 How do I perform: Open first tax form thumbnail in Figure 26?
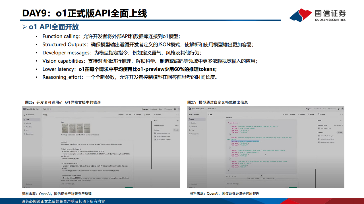tap(65, 128)
